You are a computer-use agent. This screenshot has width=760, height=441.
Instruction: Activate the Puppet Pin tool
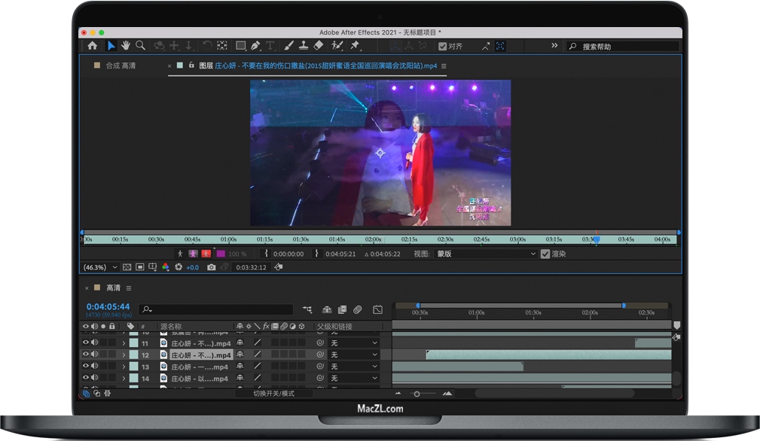(x=355, y=46)
